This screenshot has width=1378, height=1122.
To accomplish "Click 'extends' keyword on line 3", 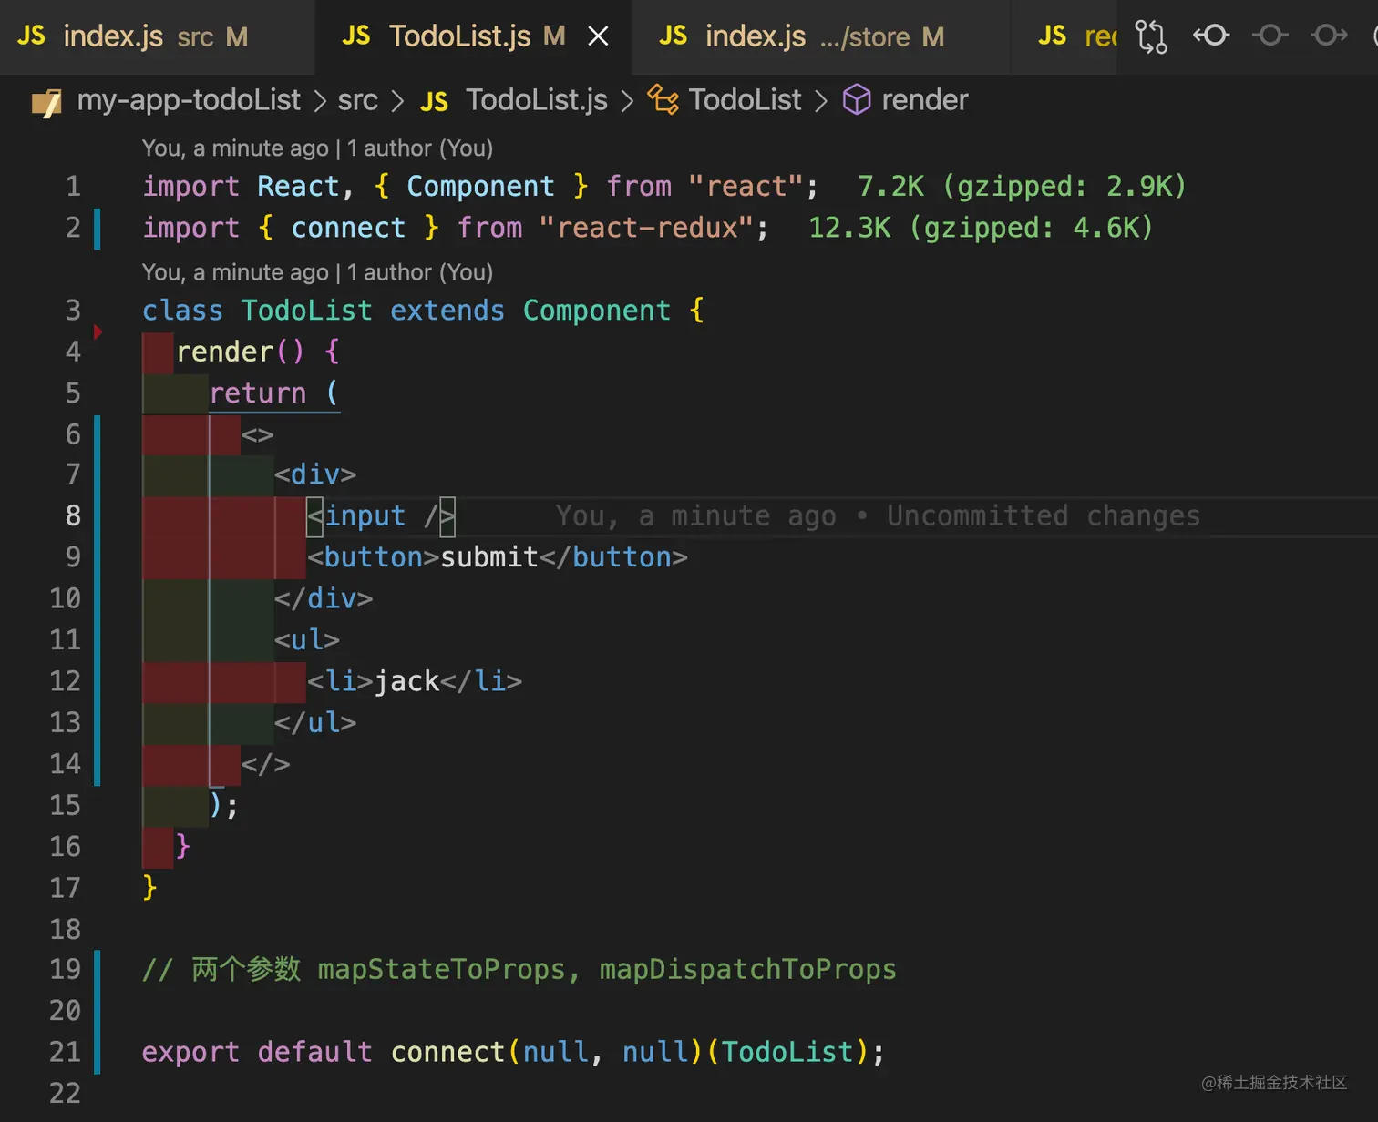I will pyautogui.click(x=447, y=310).
